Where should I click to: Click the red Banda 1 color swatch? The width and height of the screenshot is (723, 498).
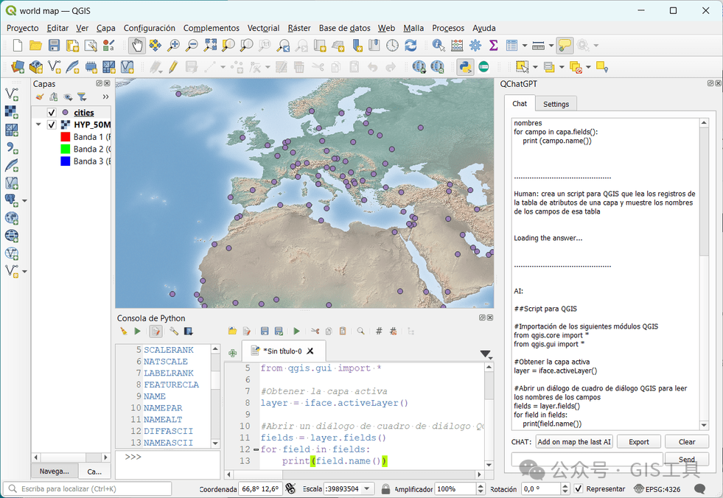[x=66, y=137]
